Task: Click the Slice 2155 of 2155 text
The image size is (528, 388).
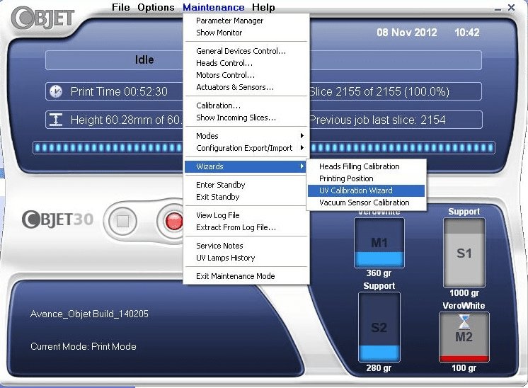Action: pos(379,91)
